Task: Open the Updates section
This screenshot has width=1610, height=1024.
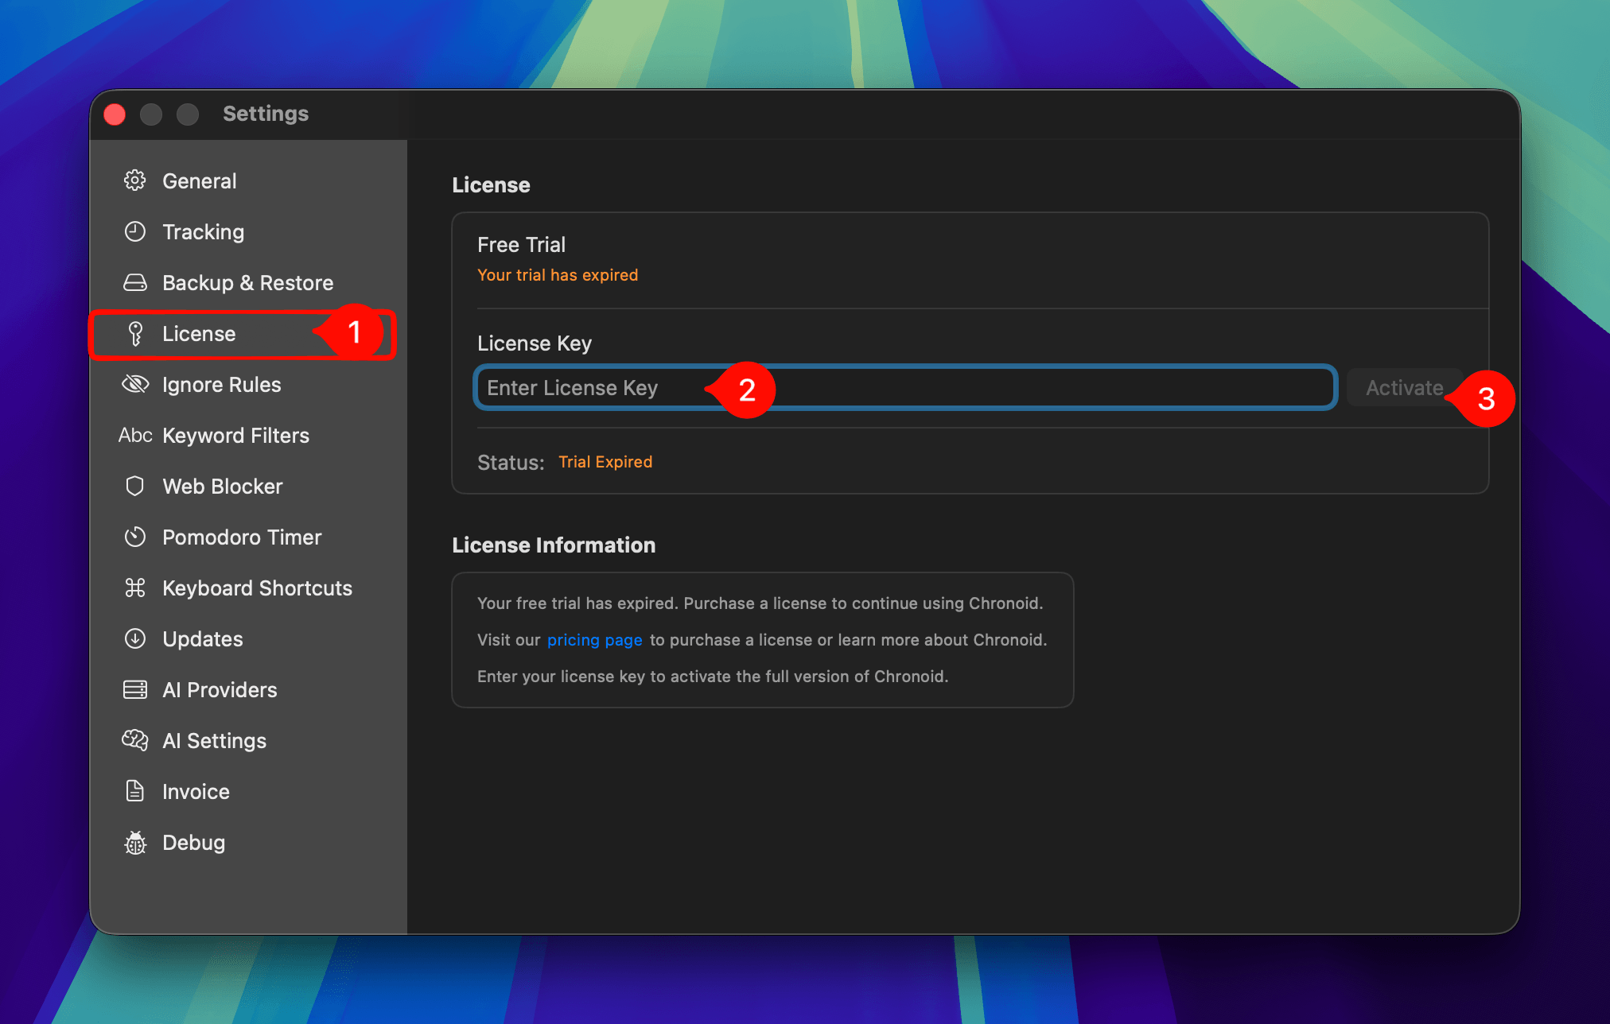Action: (x=202, y=638)
